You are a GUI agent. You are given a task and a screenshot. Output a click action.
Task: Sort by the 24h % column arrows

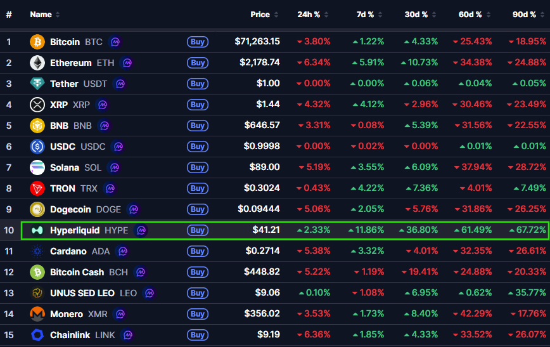326,15
